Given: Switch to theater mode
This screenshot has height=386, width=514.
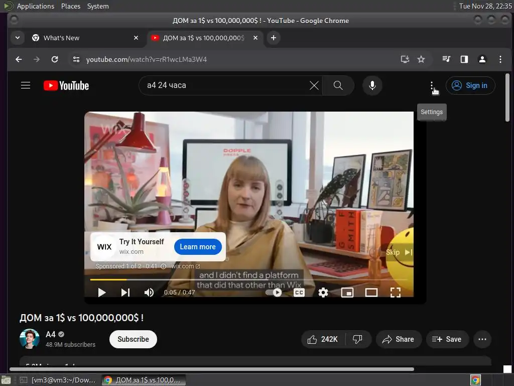Looking at the screenshot, I should click(x=371, y=292).
